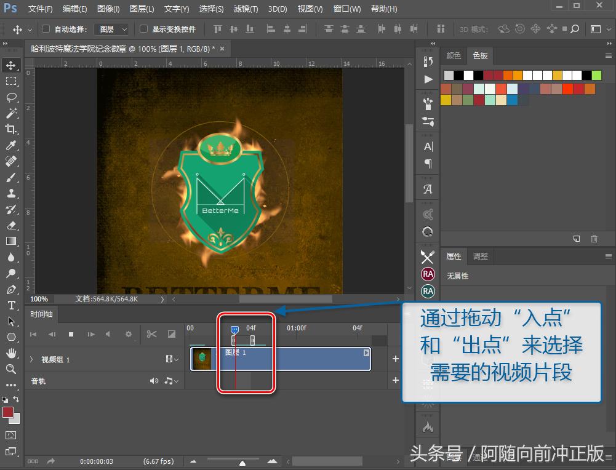The height and width of the screenshot is (470, 616).
Task: Enable the 显示变换控件 checkbox
Action: pos(143,29)
